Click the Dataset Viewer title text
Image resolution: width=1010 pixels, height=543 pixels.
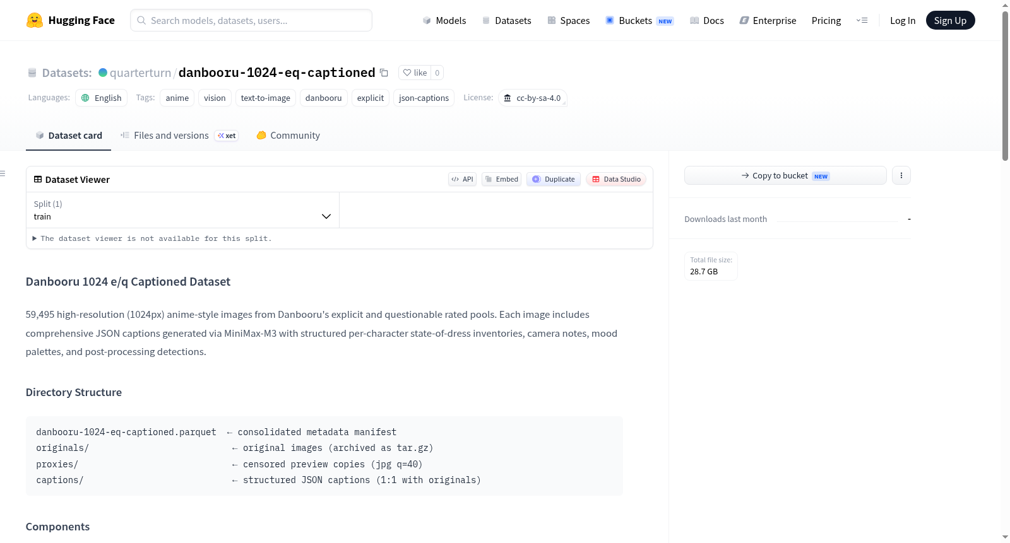(x=78, y=180)
